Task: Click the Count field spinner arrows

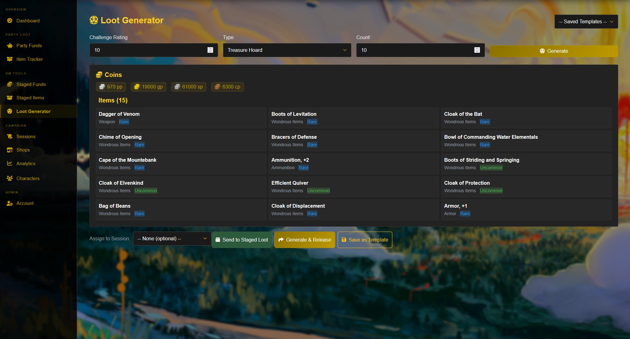Action: coord(477,50)
